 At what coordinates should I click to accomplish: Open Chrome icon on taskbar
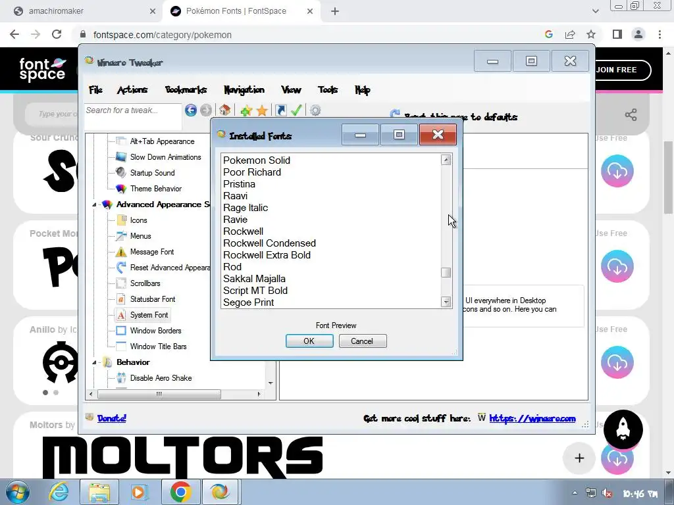tap(180, 492)
